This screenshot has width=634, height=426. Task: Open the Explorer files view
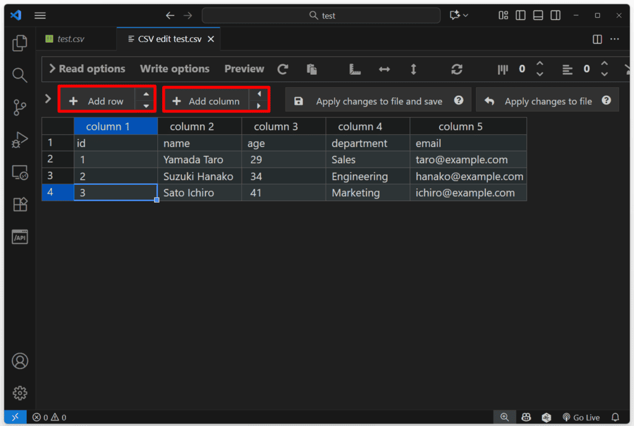pyautogui.click(x=20, y=43)
